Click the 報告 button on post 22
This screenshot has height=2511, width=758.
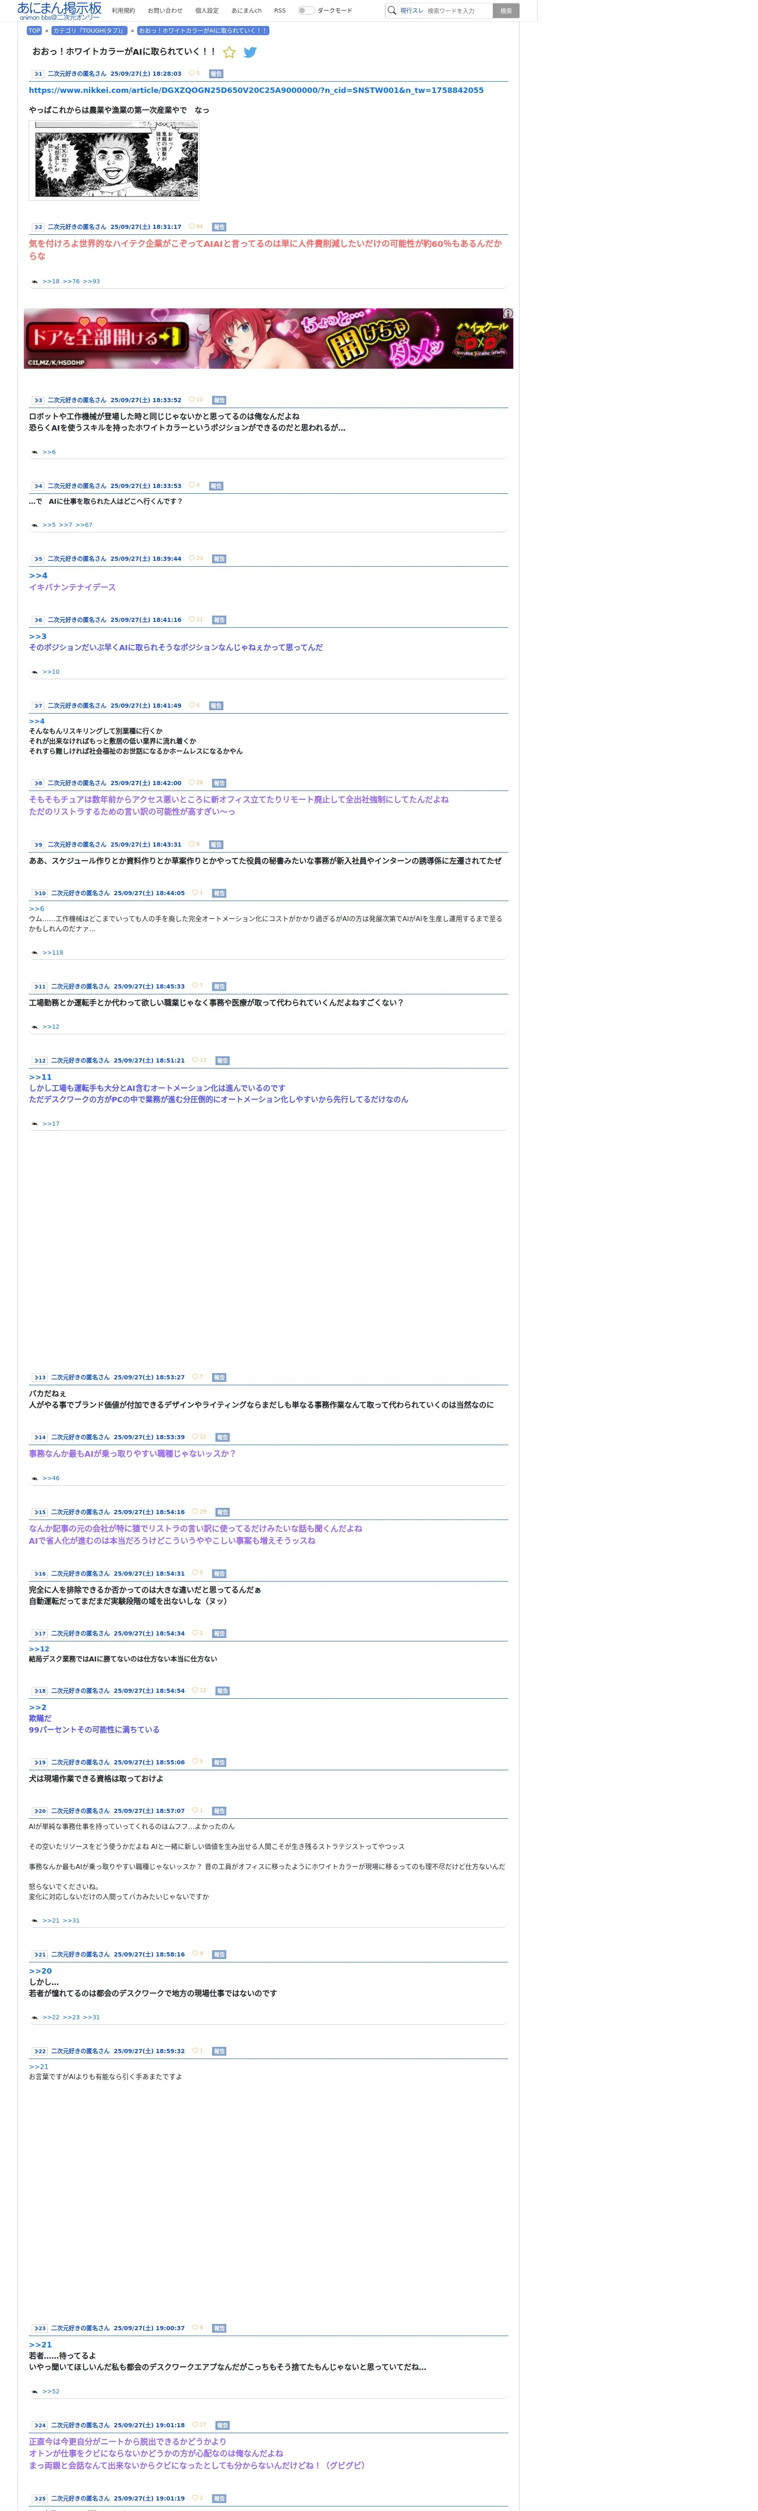click(219, 2051)
